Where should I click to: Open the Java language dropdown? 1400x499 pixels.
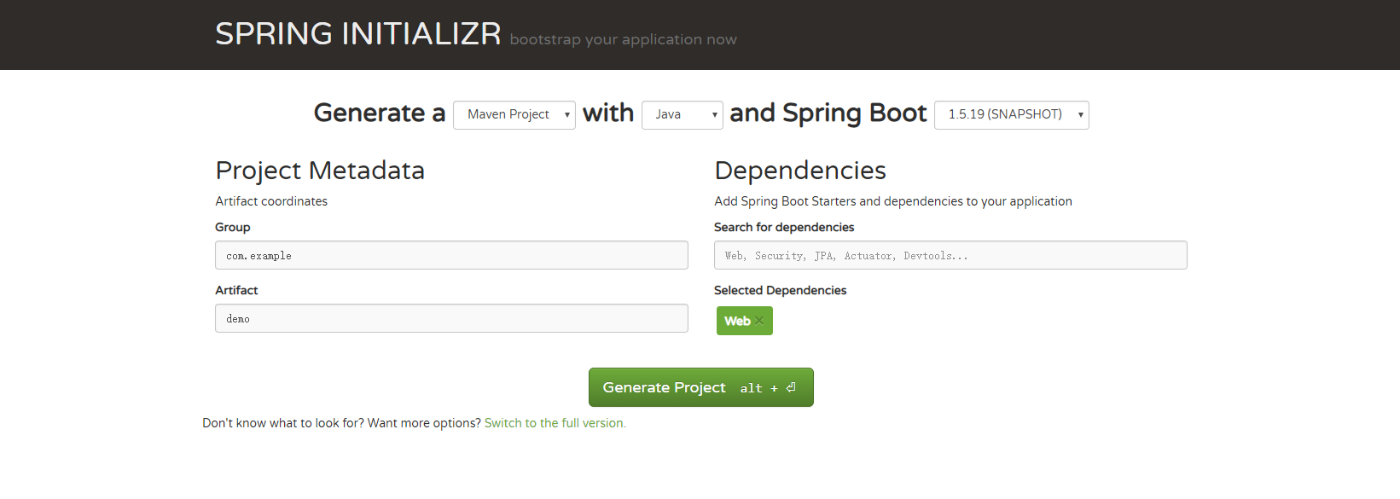(x=683, y=114)
